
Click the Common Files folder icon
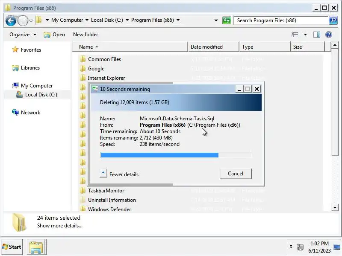tap(83, 59)
